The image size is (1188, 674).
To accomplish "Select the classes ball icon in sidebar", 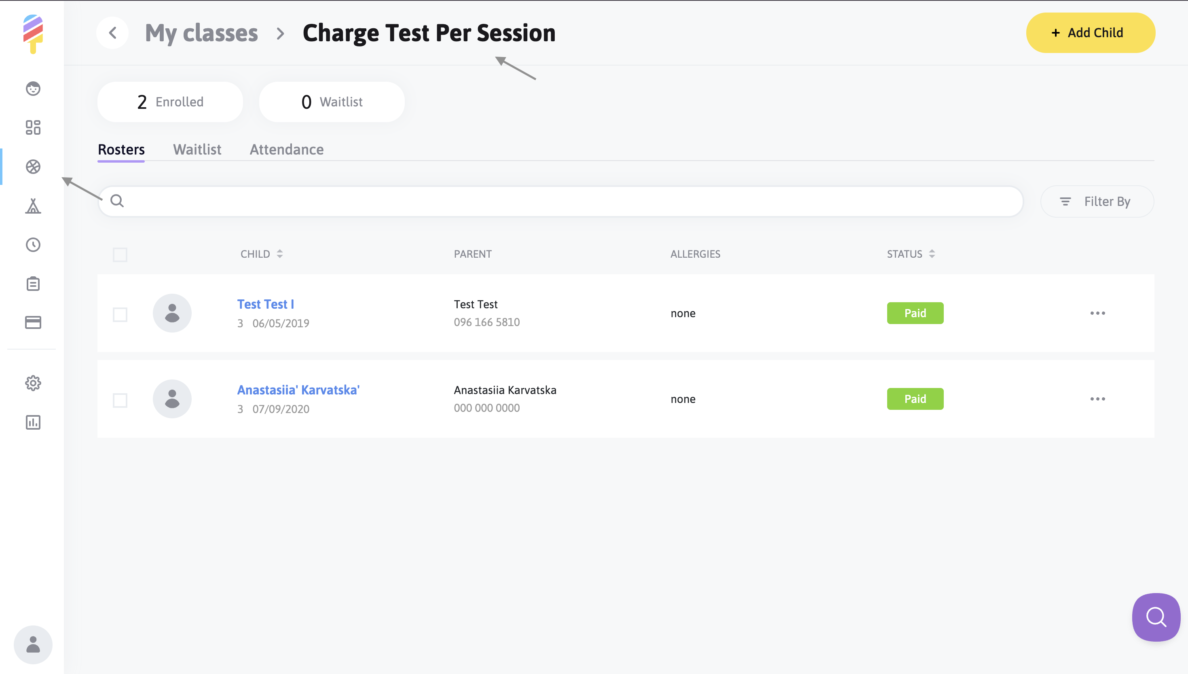I will tap(33, 167).
